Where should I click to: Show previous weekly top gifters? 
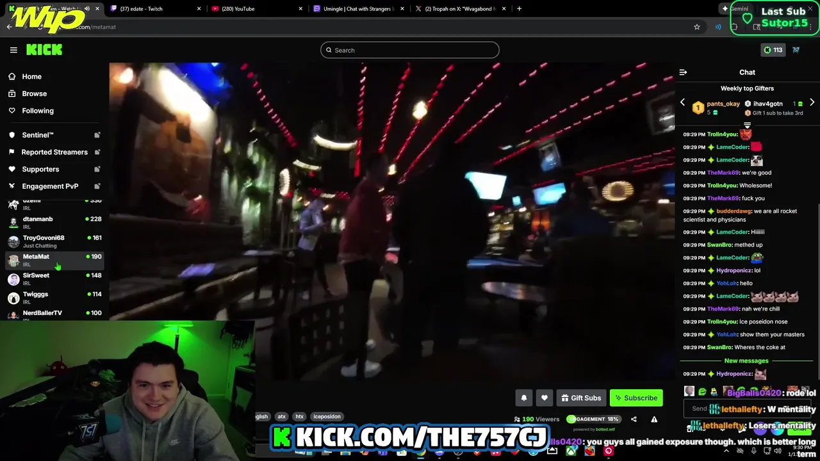coord(682,102)
